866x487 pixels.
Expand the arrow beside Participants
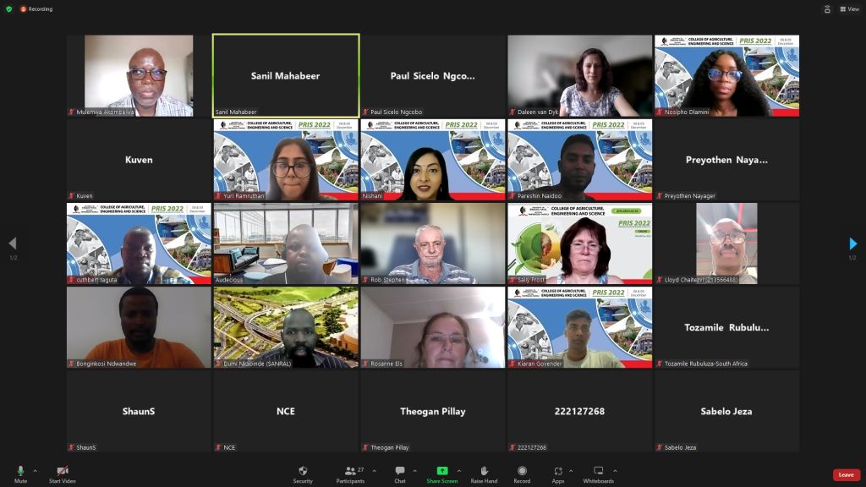click(374, 471)
